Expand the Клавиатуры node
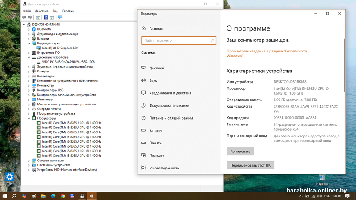Screen dimensions: 356x200 point(29,76)
